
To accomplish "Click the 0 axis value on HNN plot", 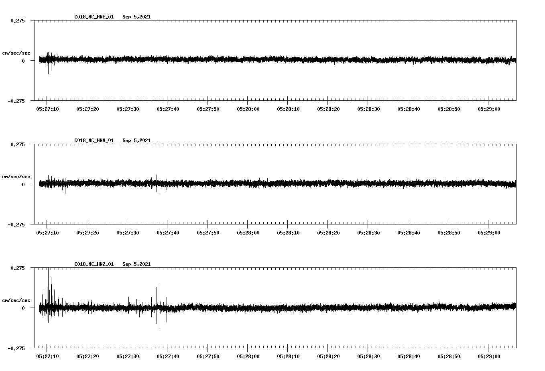I will tap(23, 184).
